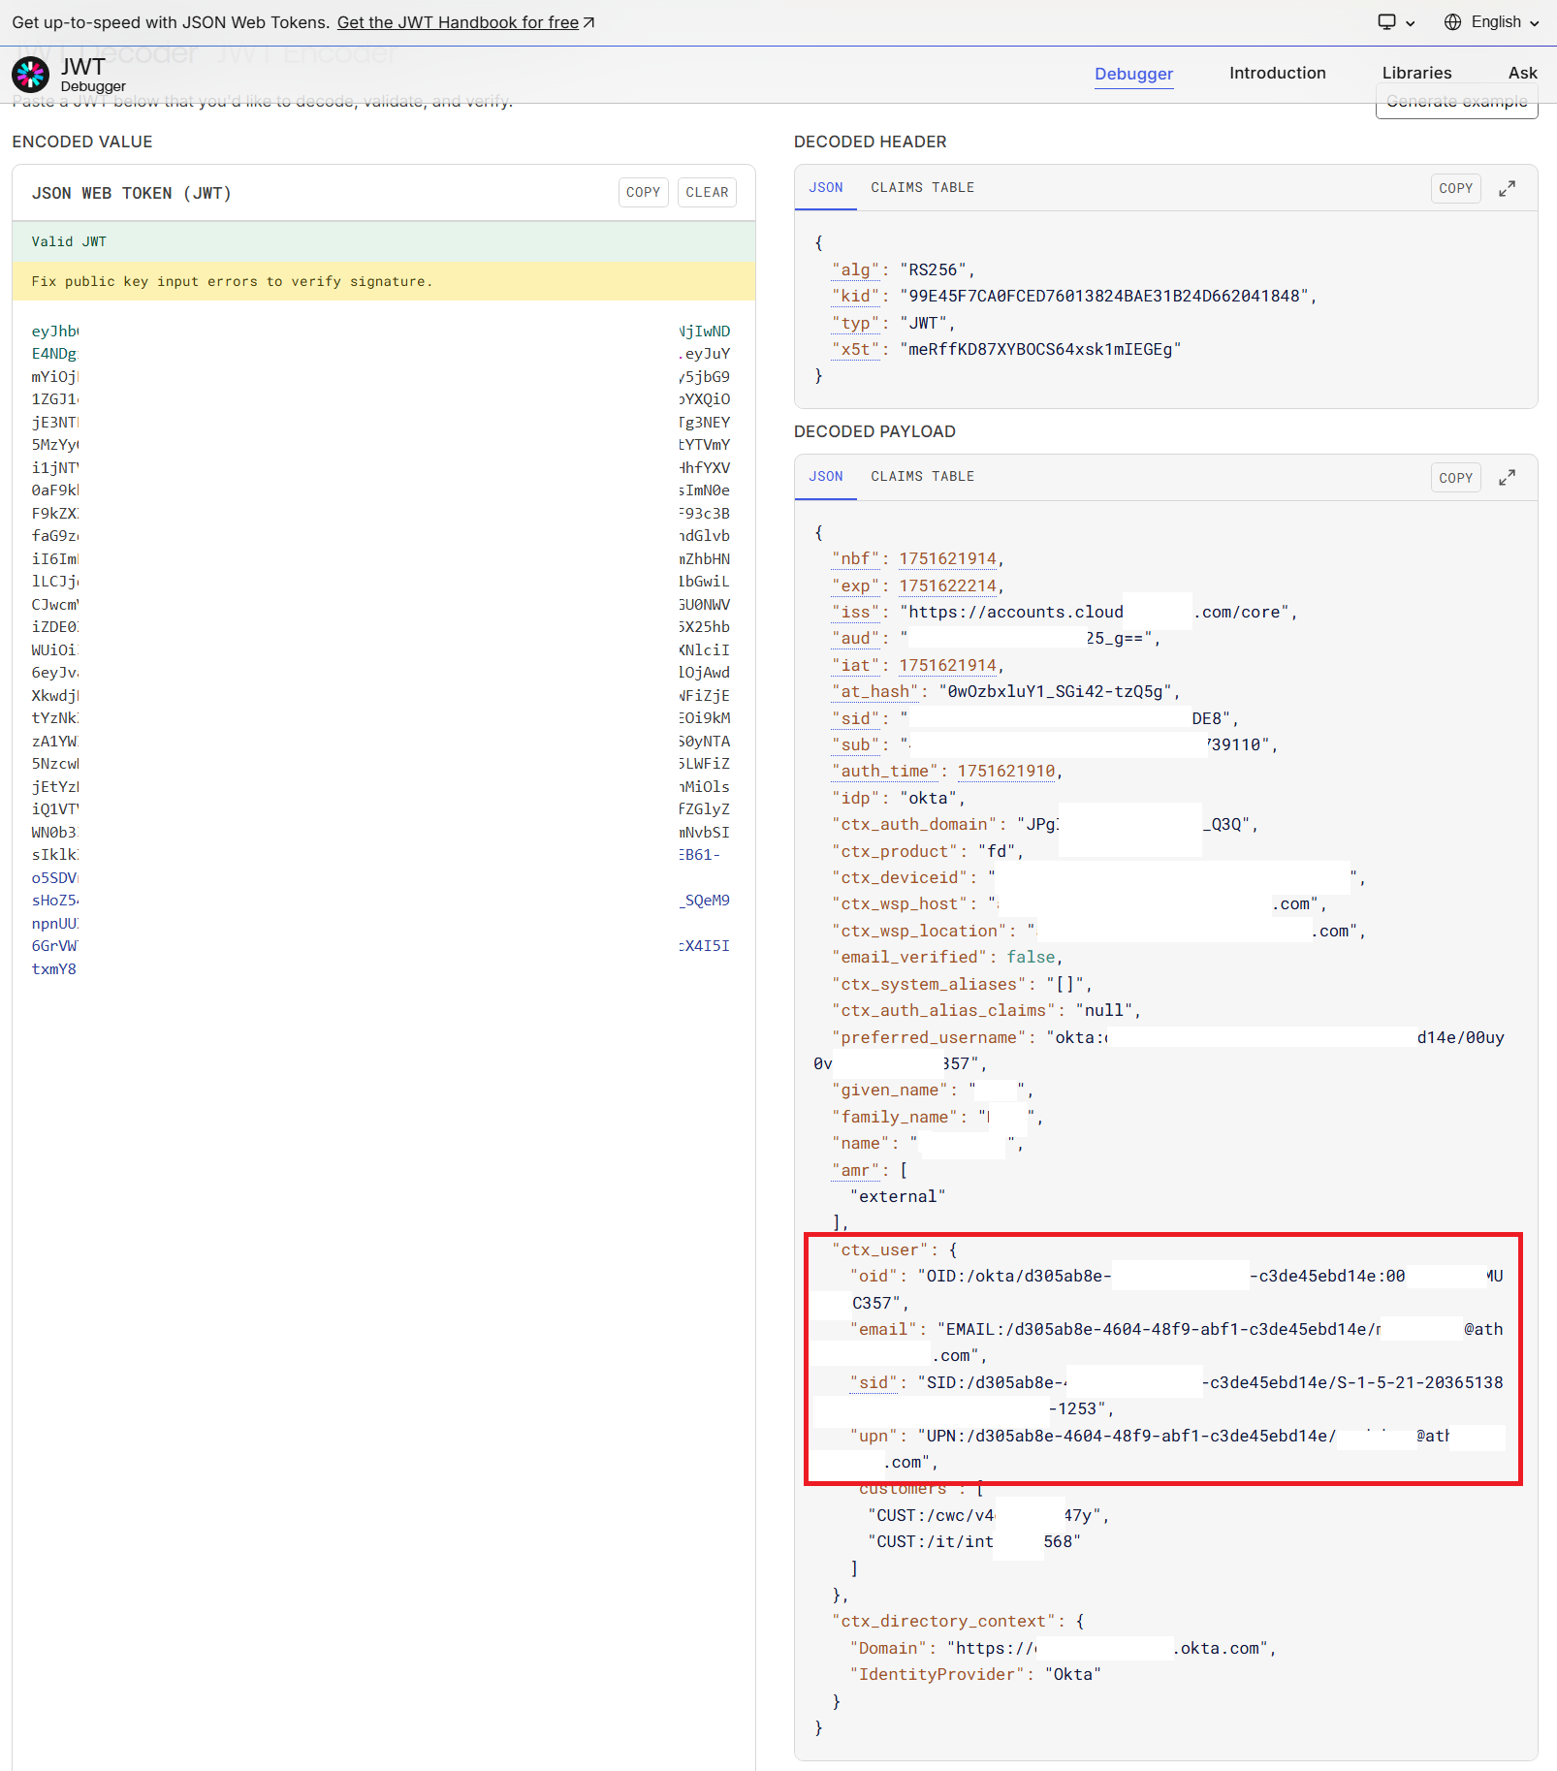The width and height of the screenshot is (1557, 1771).
Task: Click the display theme monitor icon
Action: pos(1386,21)
